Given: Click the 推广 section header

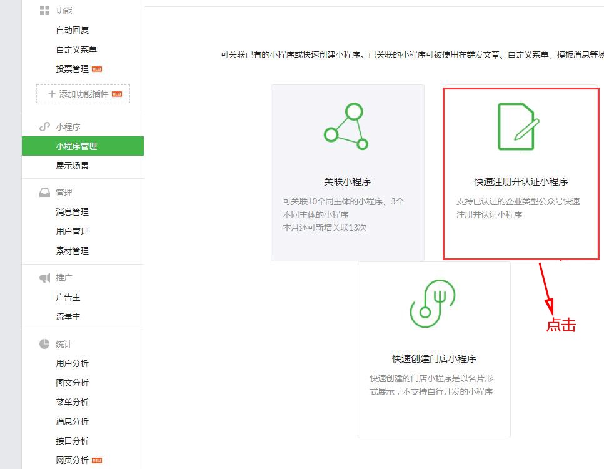Looking at the screenshot, I should click(64, 278).
